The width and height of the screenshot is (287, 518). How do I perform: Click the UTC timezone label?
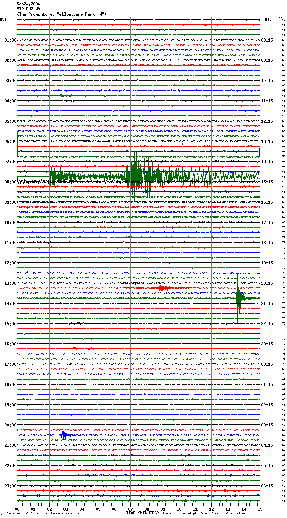(268, 19)
